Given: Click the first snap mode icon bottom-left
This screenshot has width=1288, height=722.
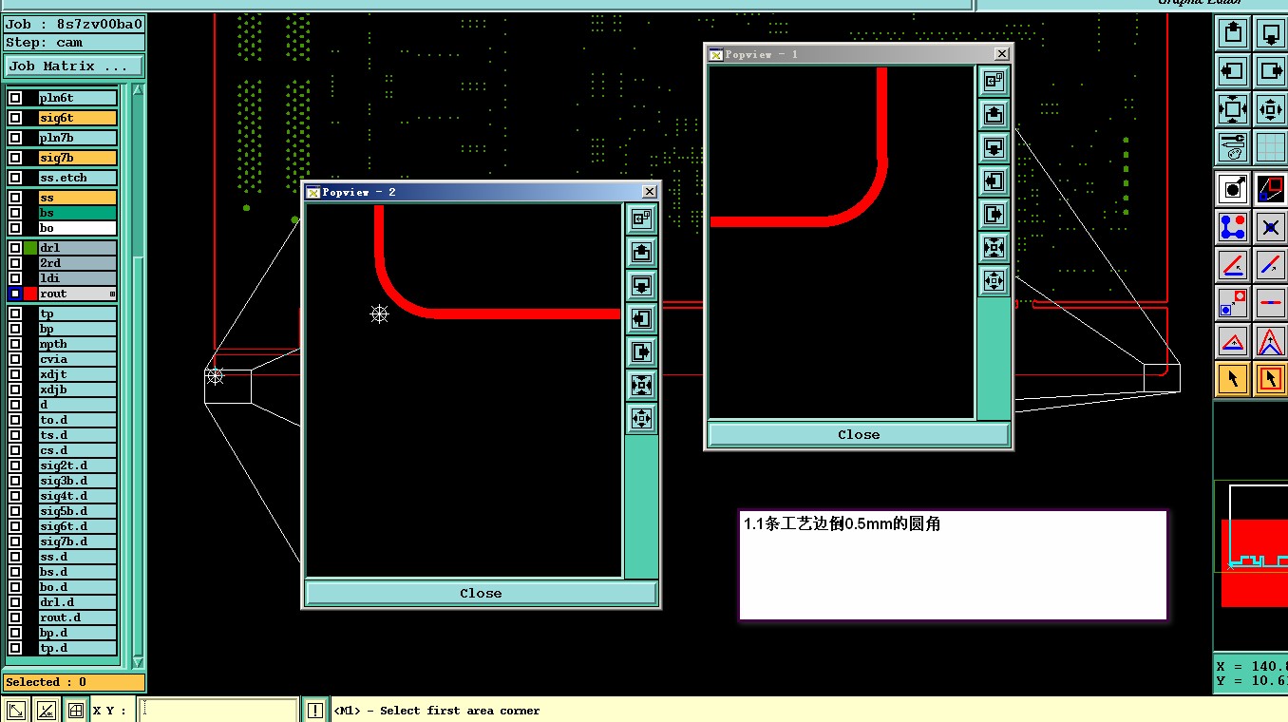Looking at the screenshot, I should click(15, 710).
